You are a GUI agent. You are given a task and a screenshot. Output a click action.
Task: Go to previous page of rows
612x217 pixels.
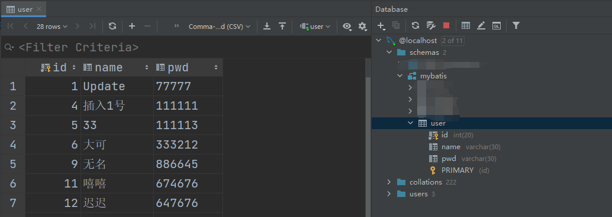pyautogui.click(x=26, y=26)
